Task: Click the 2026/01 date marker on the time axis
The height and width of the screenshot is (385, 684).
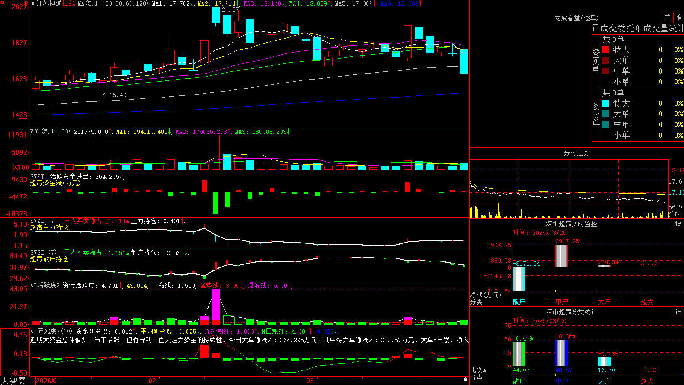Action: click(48, 381)
